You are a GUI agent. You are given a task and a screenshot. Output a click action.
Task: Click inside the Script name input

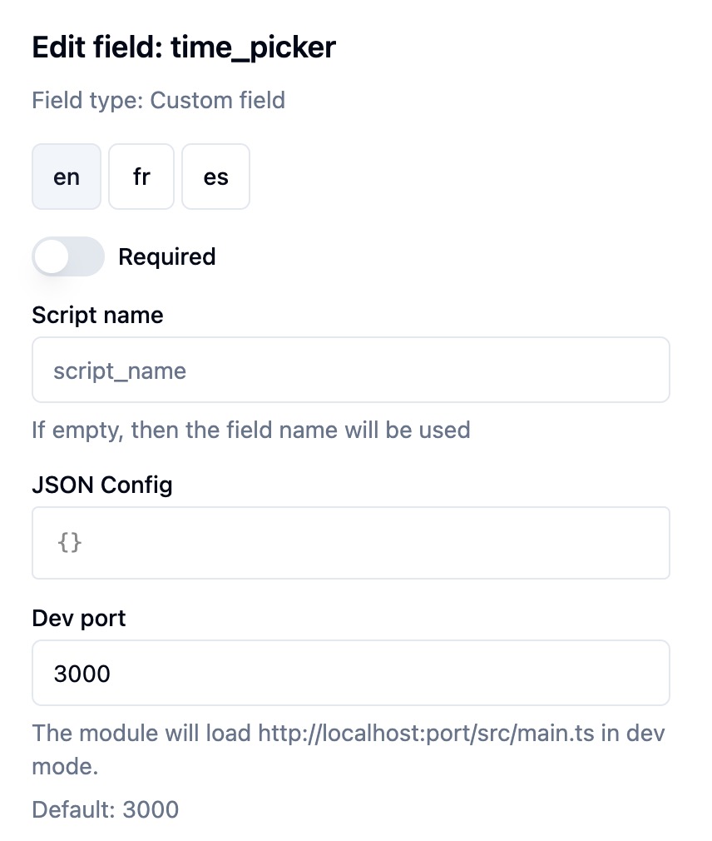[350, 370]
